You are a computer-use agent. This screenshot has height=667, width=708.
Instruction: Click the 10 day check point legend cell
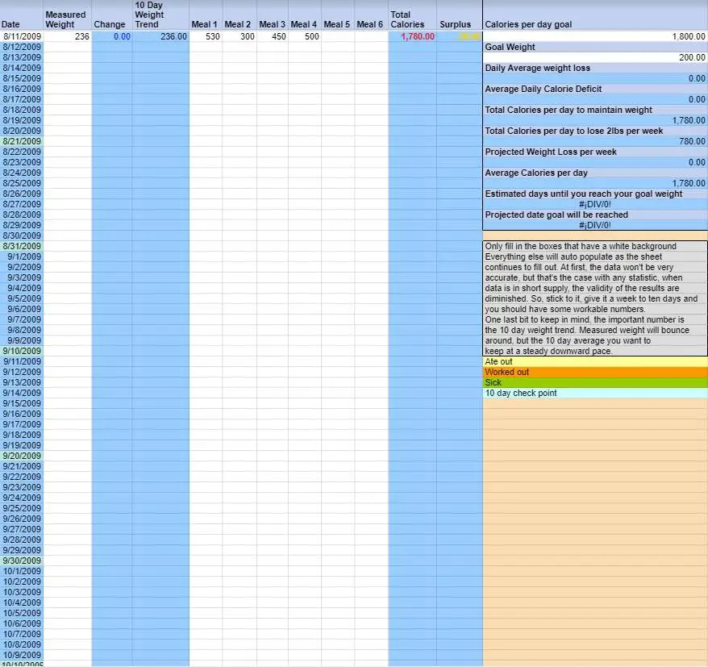pyautogui.click(x=594, y=393)
